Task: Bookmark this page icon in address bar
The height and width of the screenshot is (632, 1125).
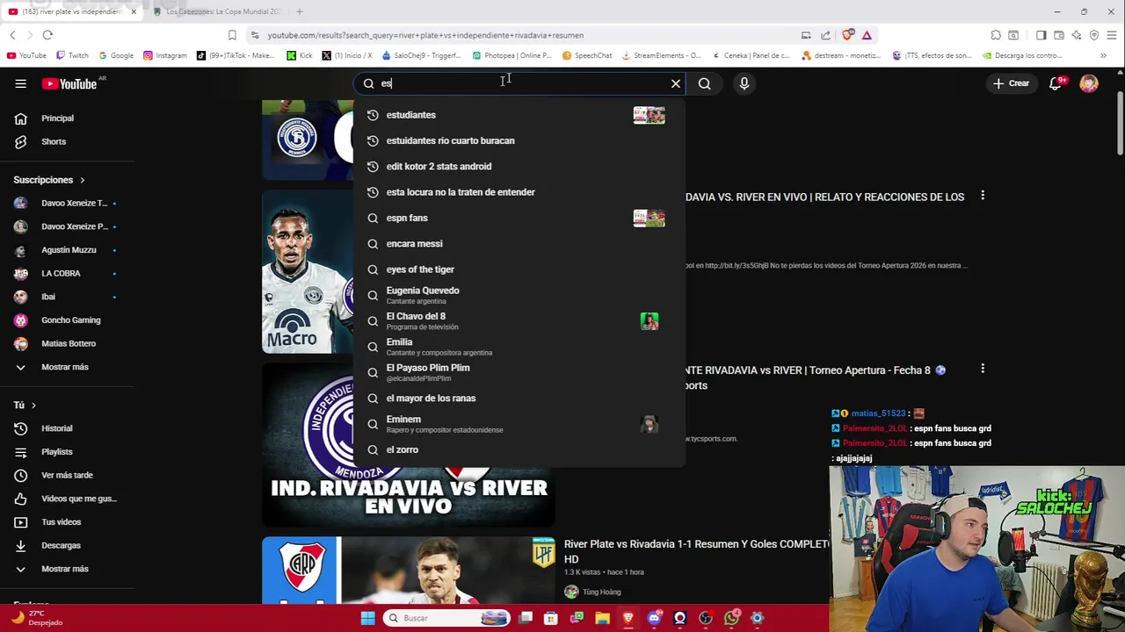Action: (232, 35)
